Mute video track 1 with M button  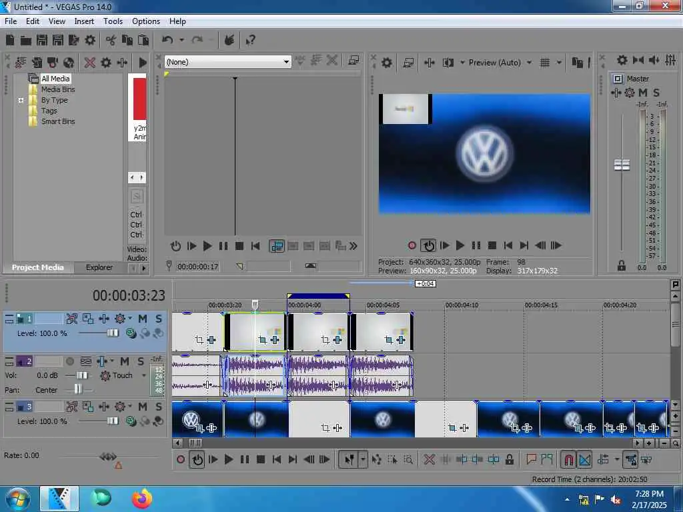[x=143, y=319]
